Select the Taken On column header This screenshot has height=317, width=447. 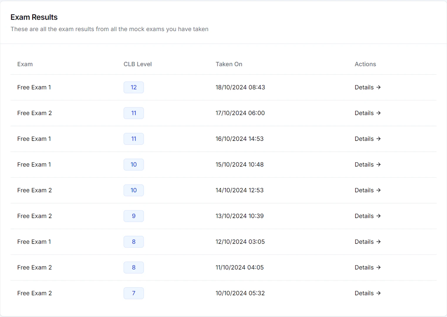(229, 64)
